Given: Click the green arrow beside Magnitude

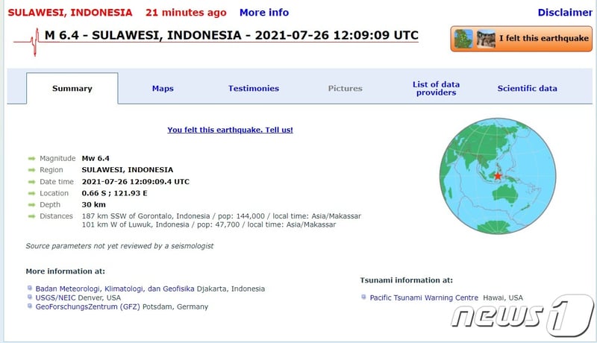Looking at the screenshot, I should (x=31, y=158).
